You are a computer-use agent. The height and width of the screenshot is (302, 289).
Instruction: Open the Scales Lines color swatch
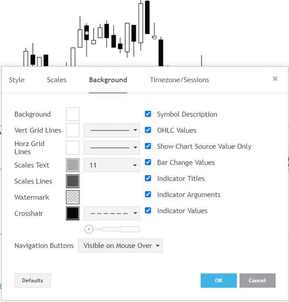tap(73, 181)
